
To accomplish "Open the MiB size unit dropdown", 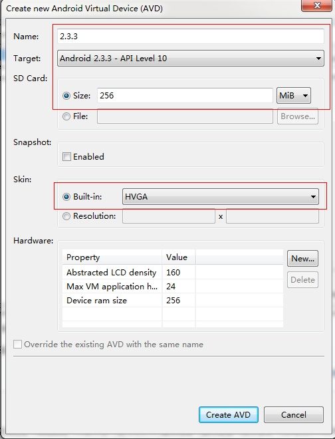I will (x=294, y=96).
